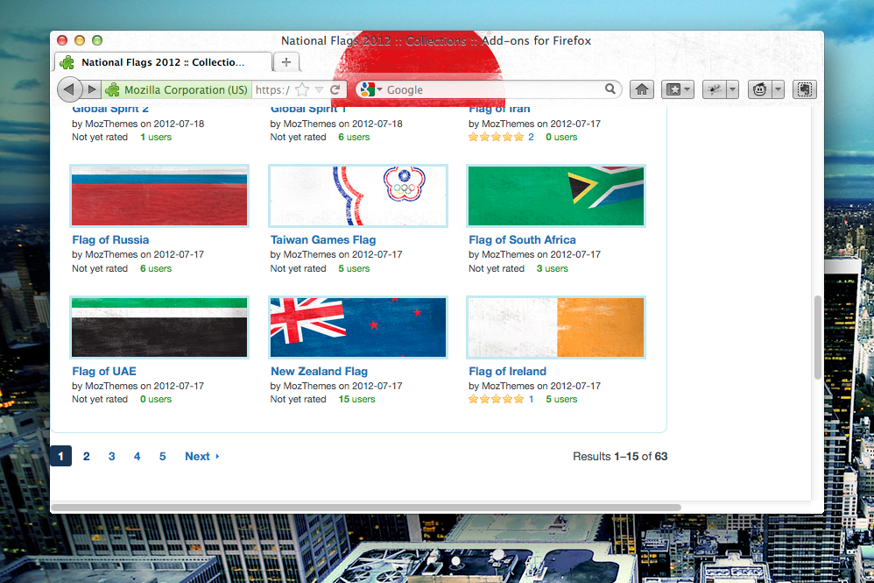Open the Flag of UAE link
The width and height of the screenshot is (874, 583).
[104, 372]
